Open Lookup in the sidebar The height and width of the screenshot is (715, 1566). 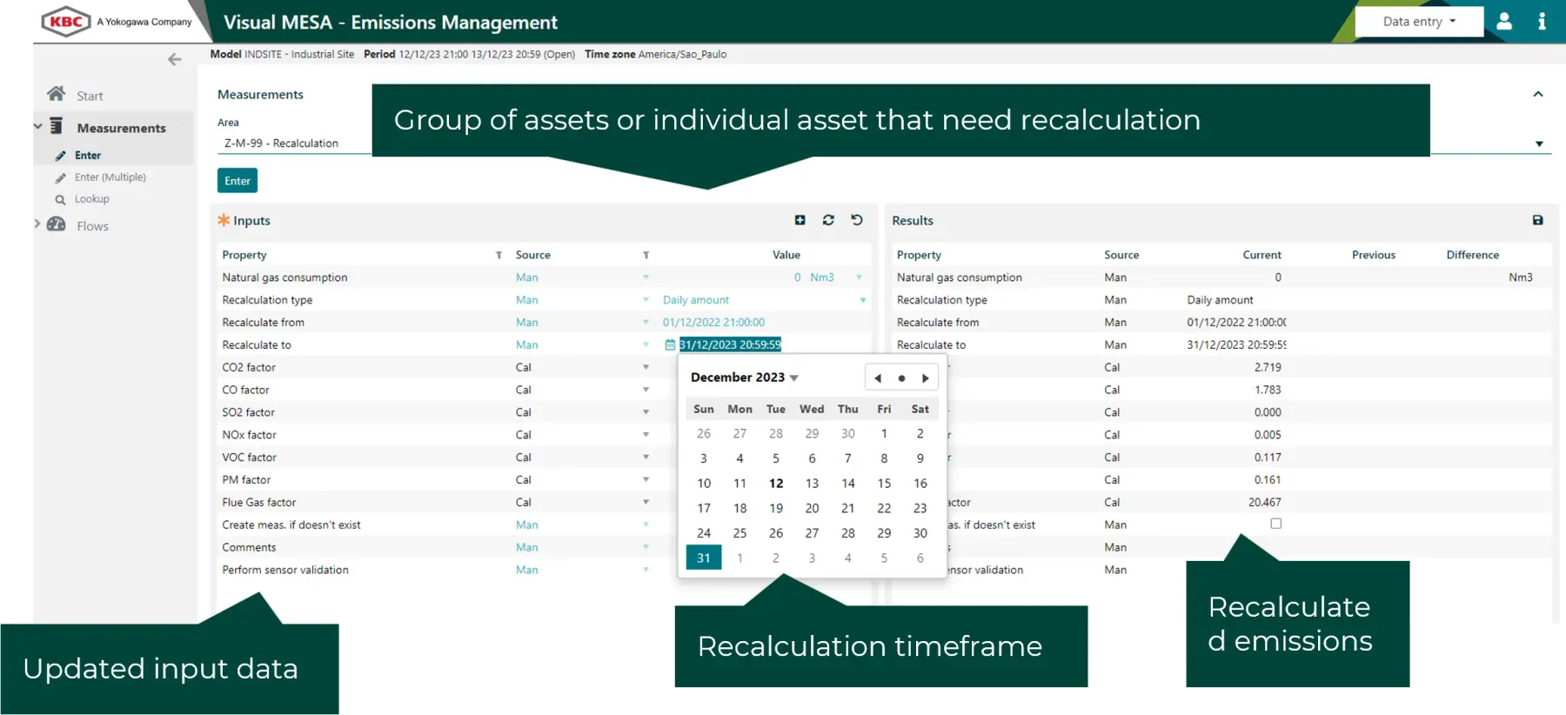tap(91, 199)
